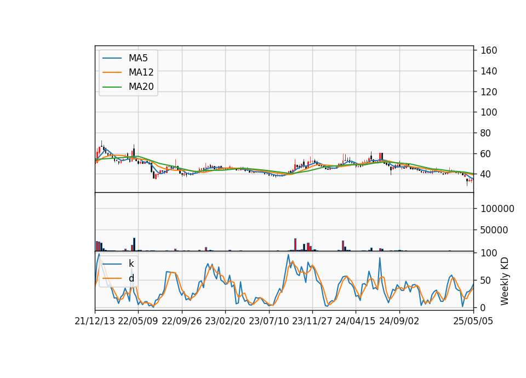Screen dimensions: 526x378
Task: Click the MA5 legend label
Action: pyautogui.click(x=138, y=58)
